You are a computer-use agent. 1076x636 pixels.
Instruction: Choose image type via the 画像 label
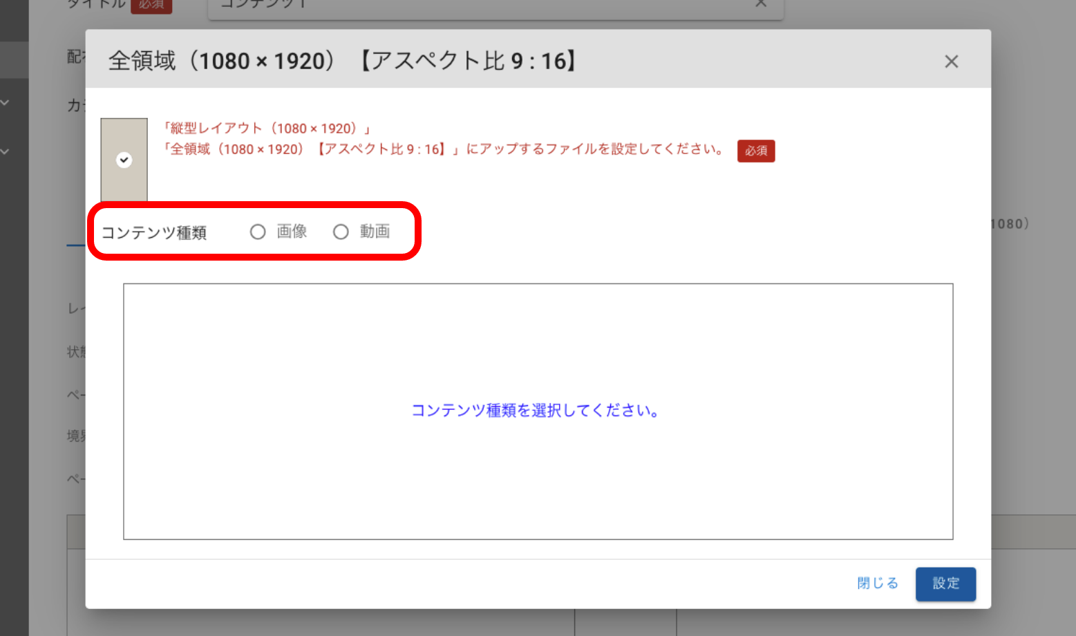pos(292,232)
